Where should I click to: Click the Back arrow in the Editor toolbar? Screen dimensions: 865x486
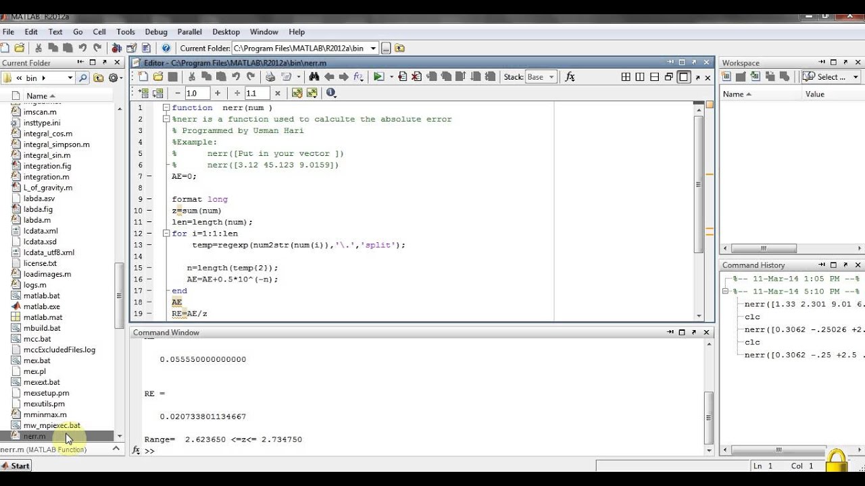[329, 77]
